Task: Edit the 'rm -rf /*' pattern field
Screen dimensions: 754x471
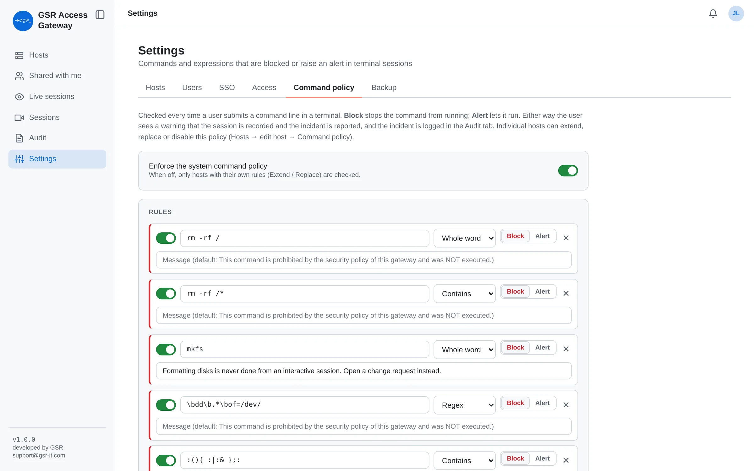Action: click(304, 294)
